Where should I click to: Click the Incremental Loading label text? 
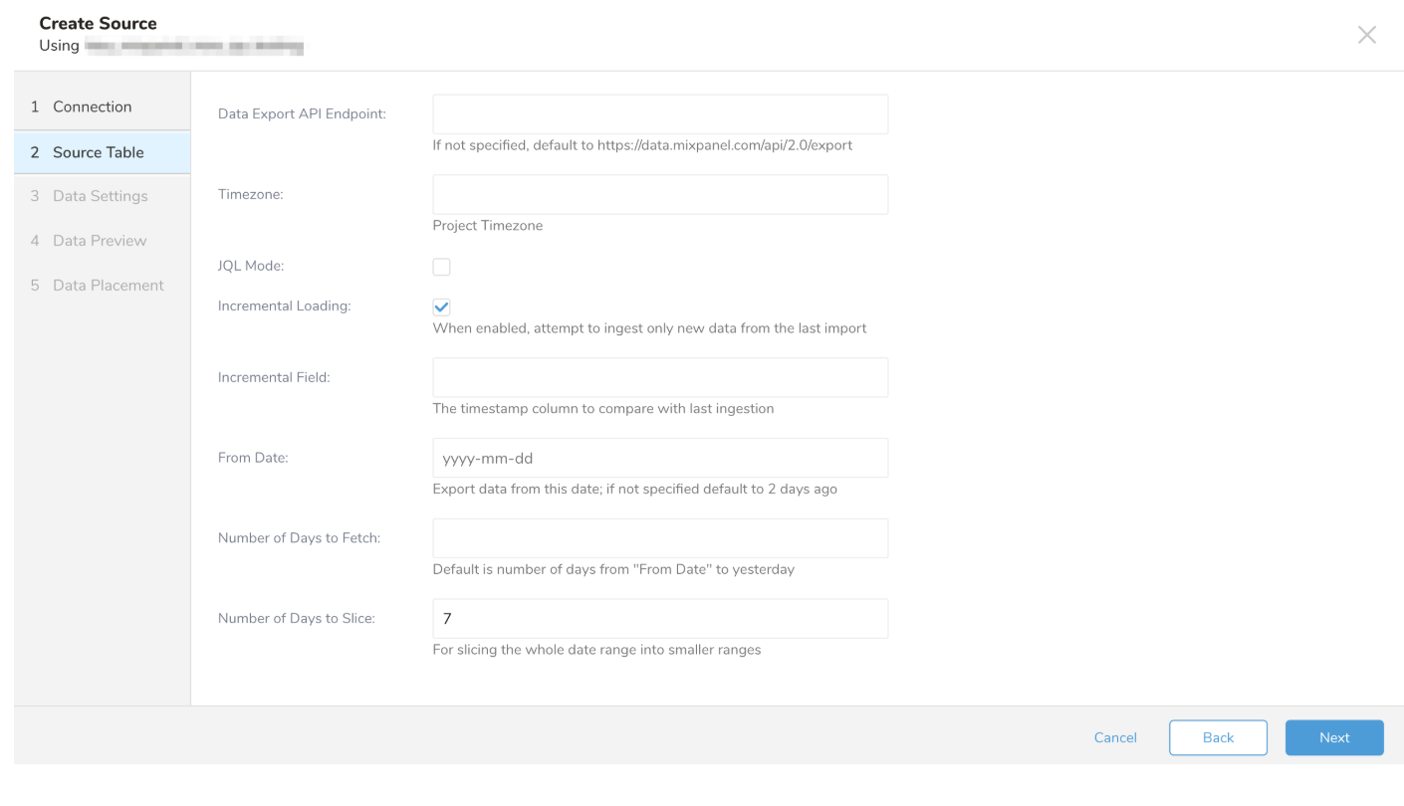284,306
